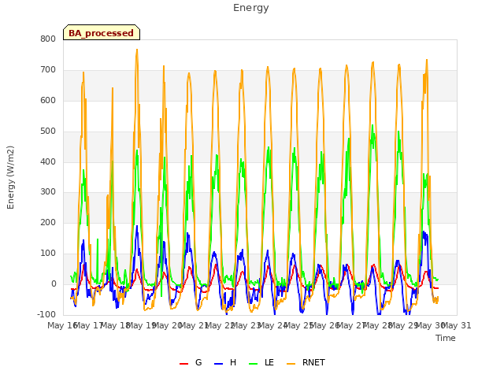Image resolution: width=504 pixels, height=378 pixels.
Task: Click the 400 y-axis tick label
Action: coord(48,161)
